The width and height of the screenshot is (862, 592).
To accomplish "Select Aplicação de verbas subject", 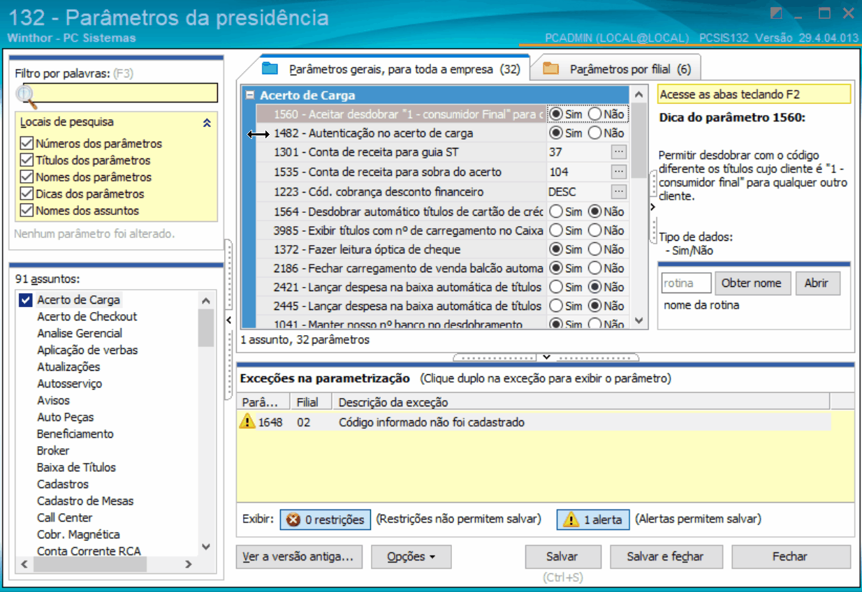I will 87,350.
